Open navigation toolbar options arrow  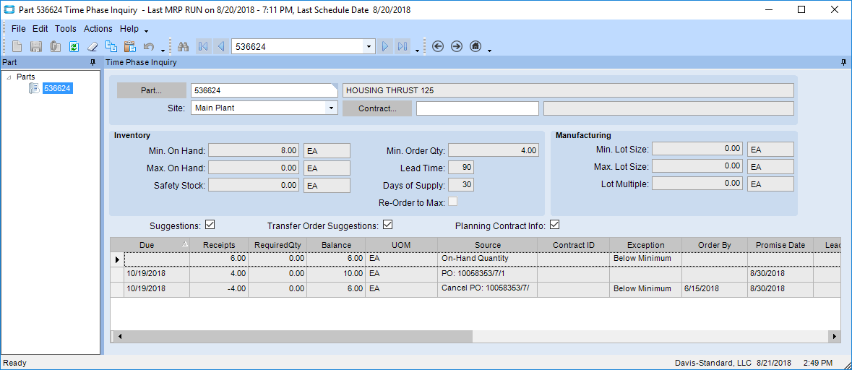pos(417,51)
